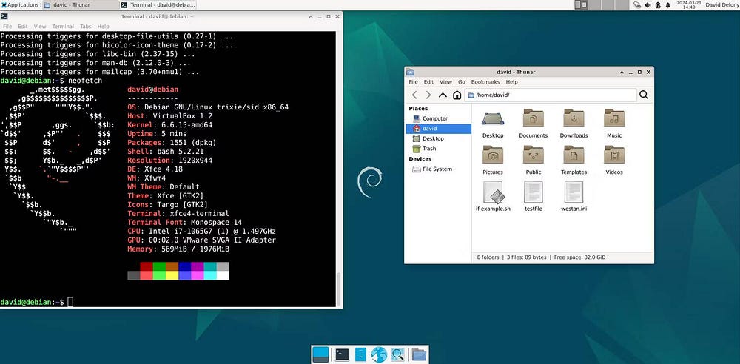Select Computer in Thunar Places sidebar
This screenshot has width=740, height=364.
click(438, 118)
